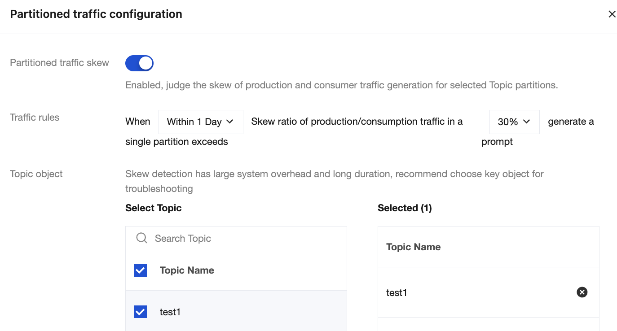Disable the Partitioned traffic skew switch

click(139, 63)
